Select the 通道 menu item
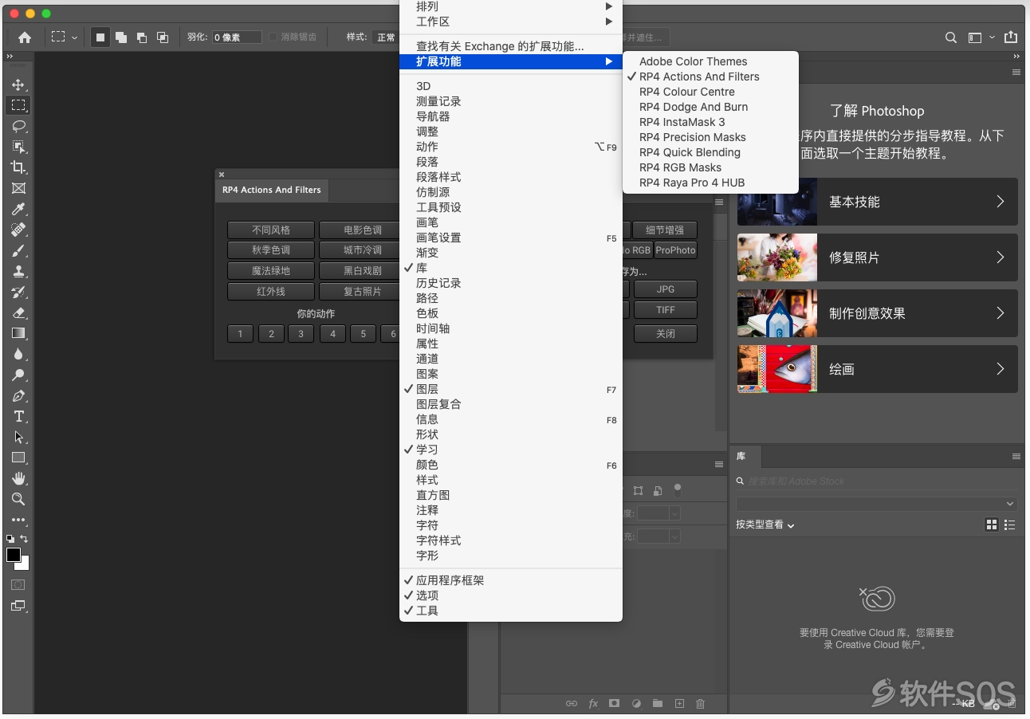The width and height of the screenshot is (1030, 719). click(510, 359)
